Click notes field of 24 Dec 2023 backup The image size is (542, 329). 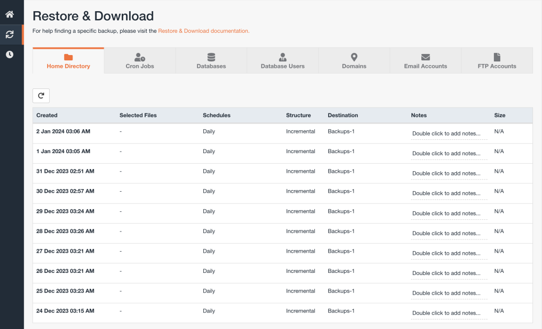(x=449, y=313)
